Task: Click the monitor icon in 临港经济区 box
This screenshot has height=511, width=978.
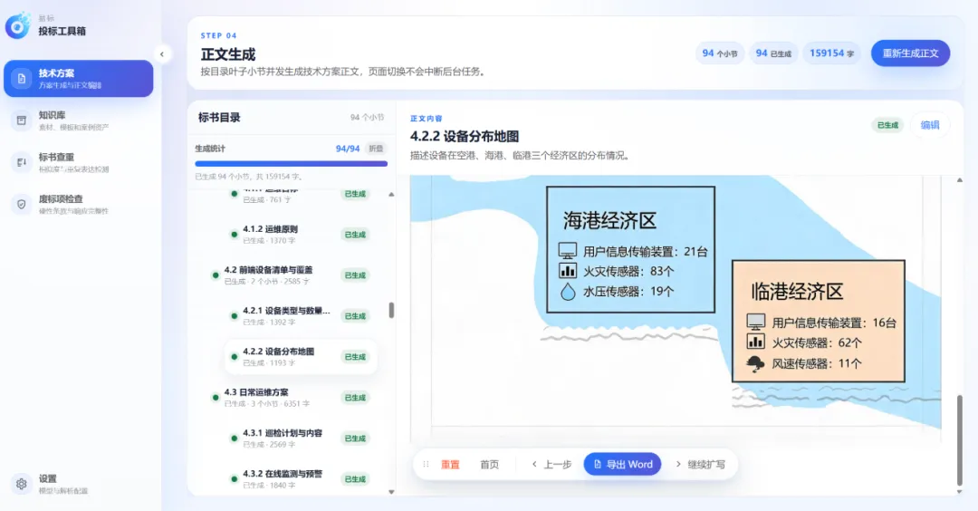Action: [755, 322]
